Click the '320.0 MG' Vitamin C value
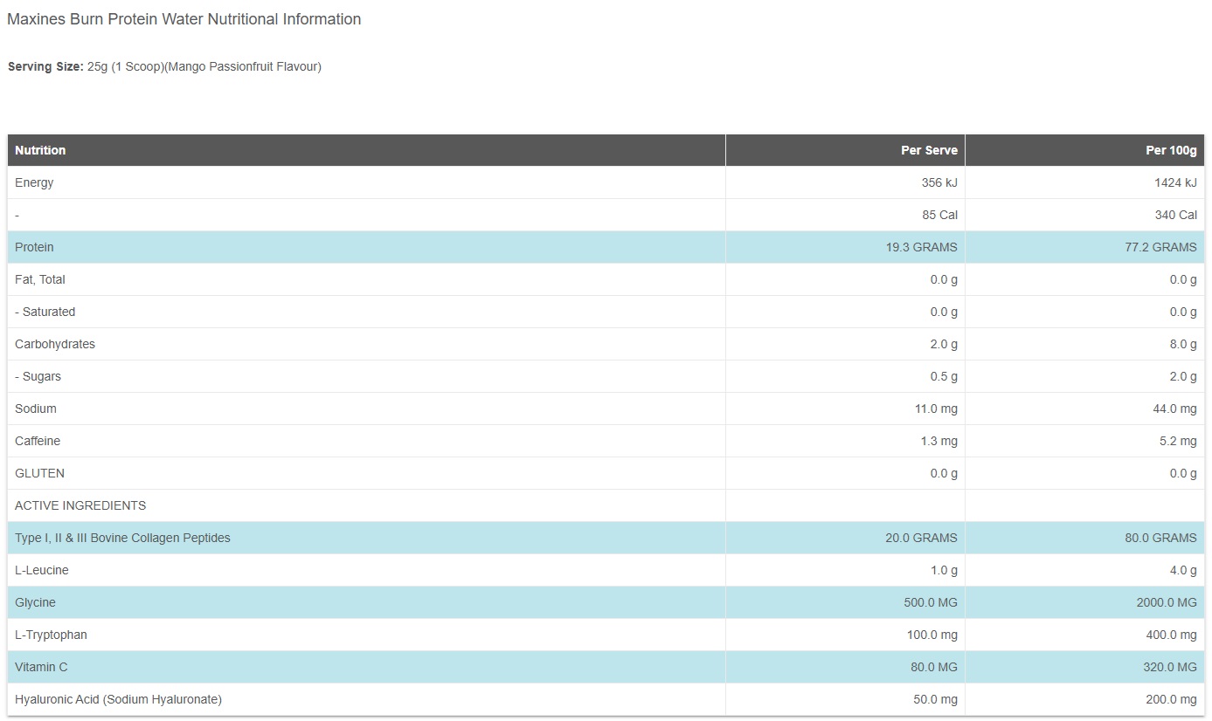1212x721 pixels. pyautogui.click(x=1170, y=667)
